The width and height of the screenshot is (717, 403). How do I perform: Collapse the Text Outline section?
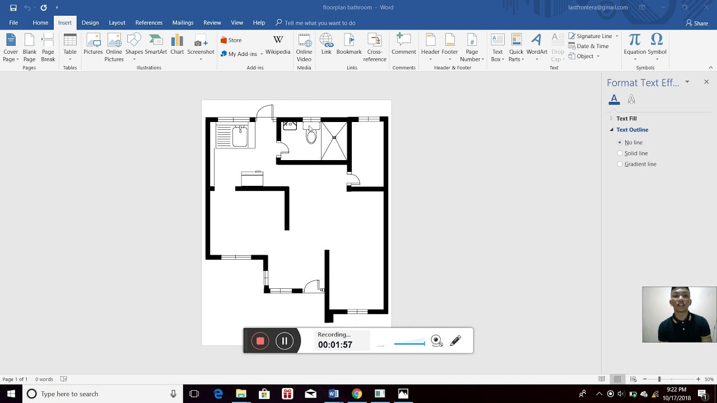tap(611, 129)
